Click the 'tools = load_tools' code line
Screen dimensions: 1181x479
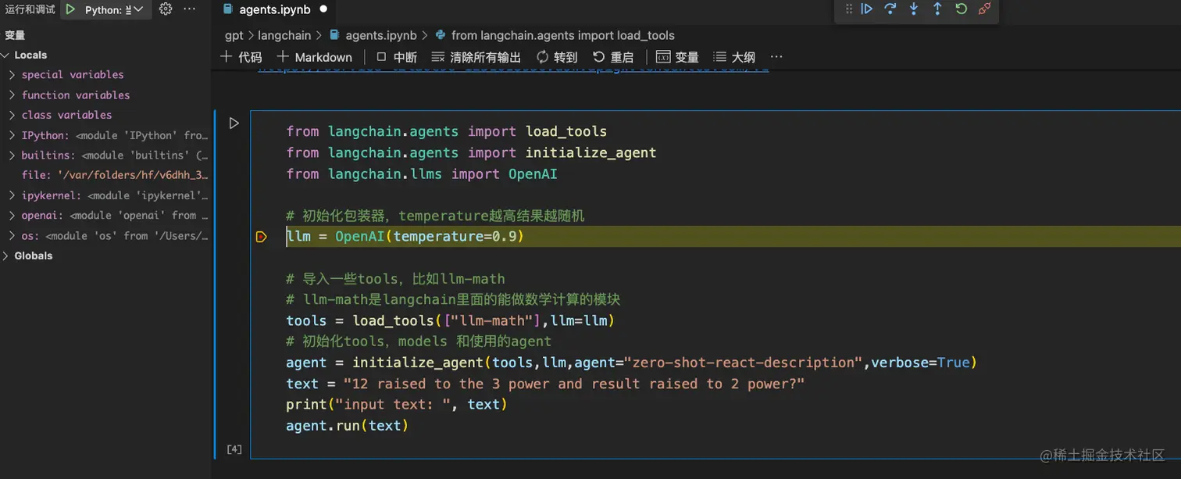pos(450,320)
